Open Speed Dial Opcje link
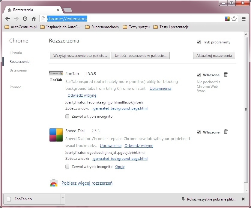 (120, 167)
